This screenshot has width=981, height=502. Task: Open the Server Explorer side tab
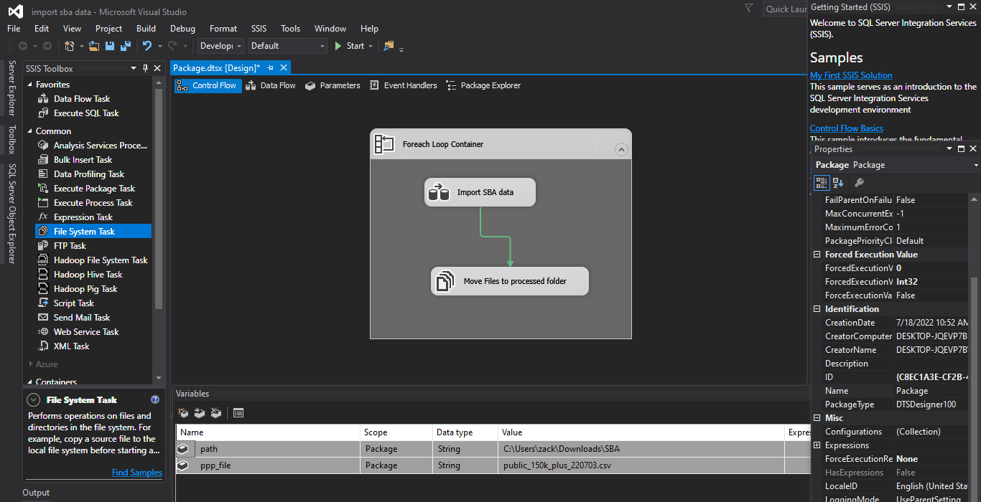(11, 88)
